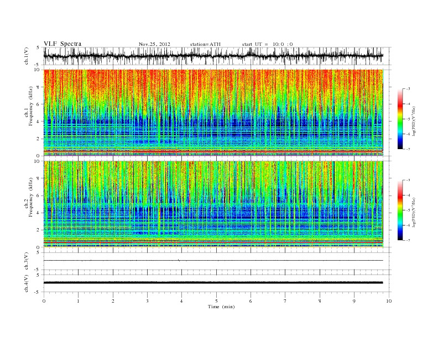Click the '5' tick on time axis
Image resolution: width=438 pixels, height=338 pixels.
point(216,301)
